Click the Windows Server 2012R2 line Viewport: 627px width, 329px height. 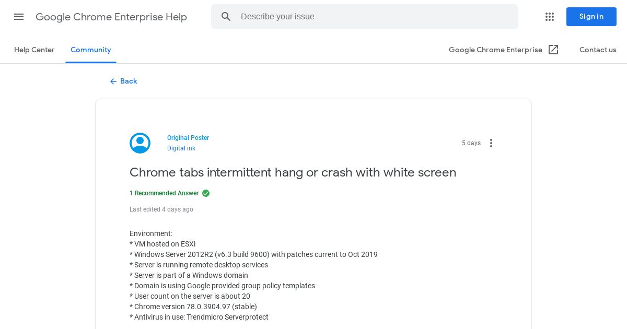pos(253,254)
